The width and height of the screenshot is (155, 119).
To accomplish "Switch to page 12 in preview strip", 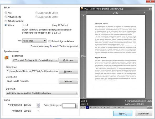I will pyautogui.click(x=115, y=107).
